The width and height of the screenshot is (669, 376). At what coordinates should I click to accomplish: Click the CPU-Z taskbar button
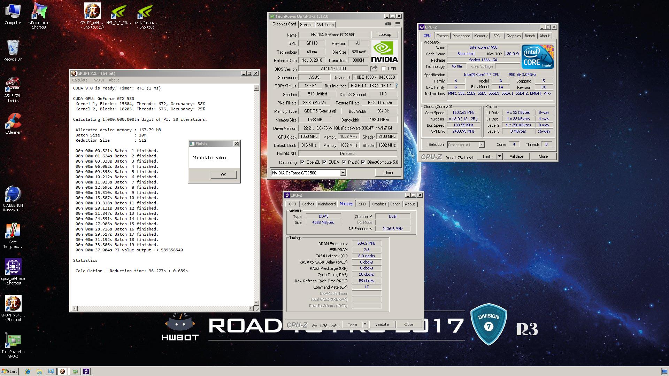(x=86, y=371)
